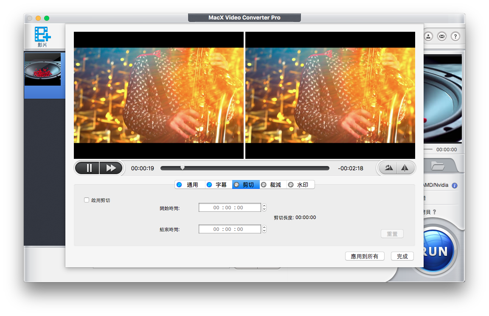This screenshot has width=489, height=316.
Task: Click the original video preview pane
Action: (159, 95)
